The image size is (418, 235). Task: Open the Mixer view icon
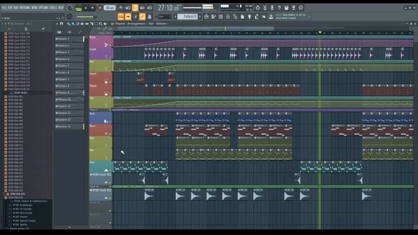(228, 17)
